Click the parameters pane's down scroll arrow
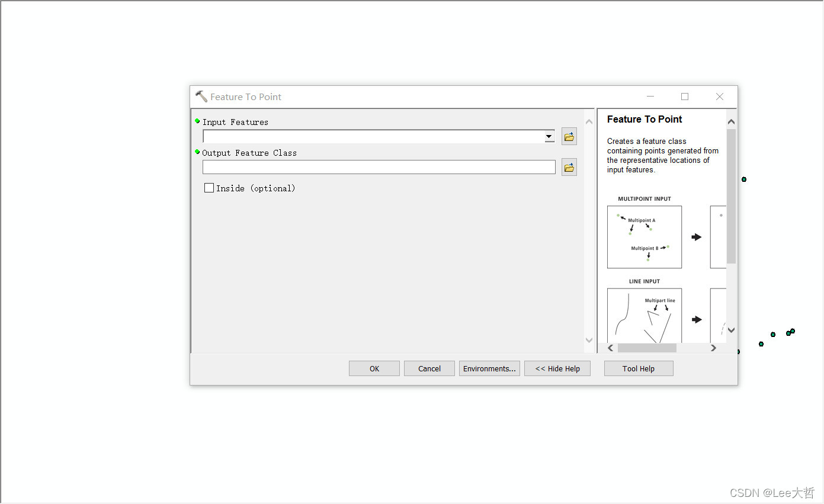The height and width of the screenshot is (504, 824). point(589,340)
